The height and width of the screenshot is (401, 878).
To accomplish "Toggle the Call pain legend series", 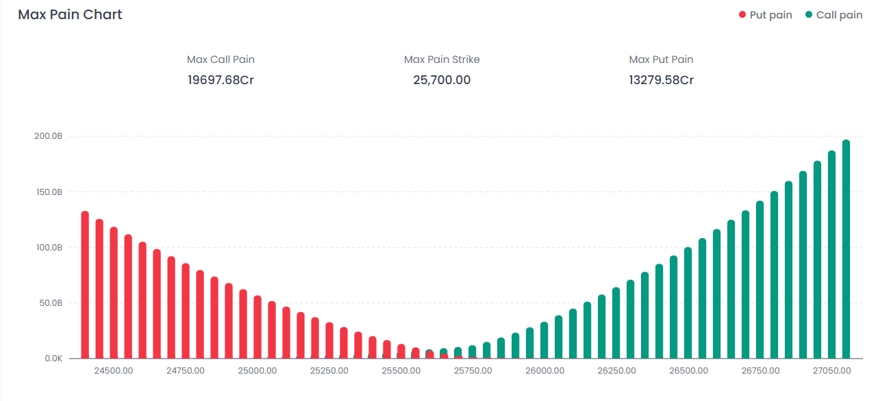I will (x=839, y=15).
